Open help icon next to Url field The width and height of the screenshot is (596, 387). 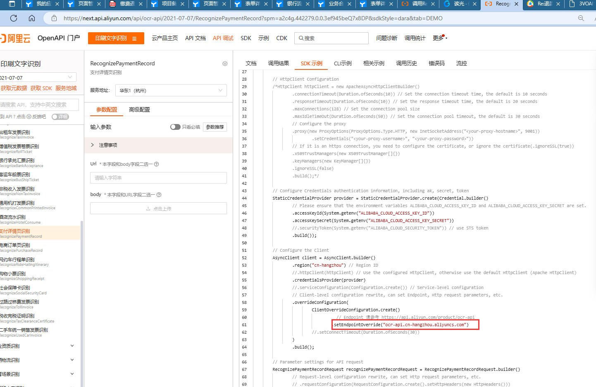[x=157, y=164]
